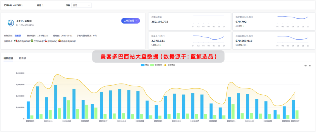Viewport: 316px width, 132px height.
Task: Switch to the 销售数量 tab
Action: pos(8,58)
